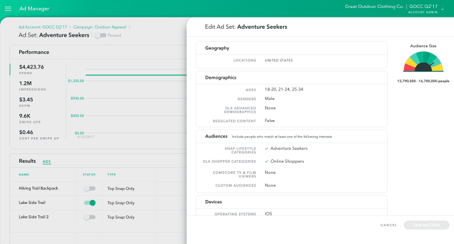Screen dimensions: 454x244
Task: Open the Genders selection field
Action: [269, 99]
